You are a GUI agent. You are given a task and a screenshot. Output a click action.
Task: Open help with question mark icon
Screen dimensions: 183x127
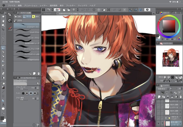(147, 10)
